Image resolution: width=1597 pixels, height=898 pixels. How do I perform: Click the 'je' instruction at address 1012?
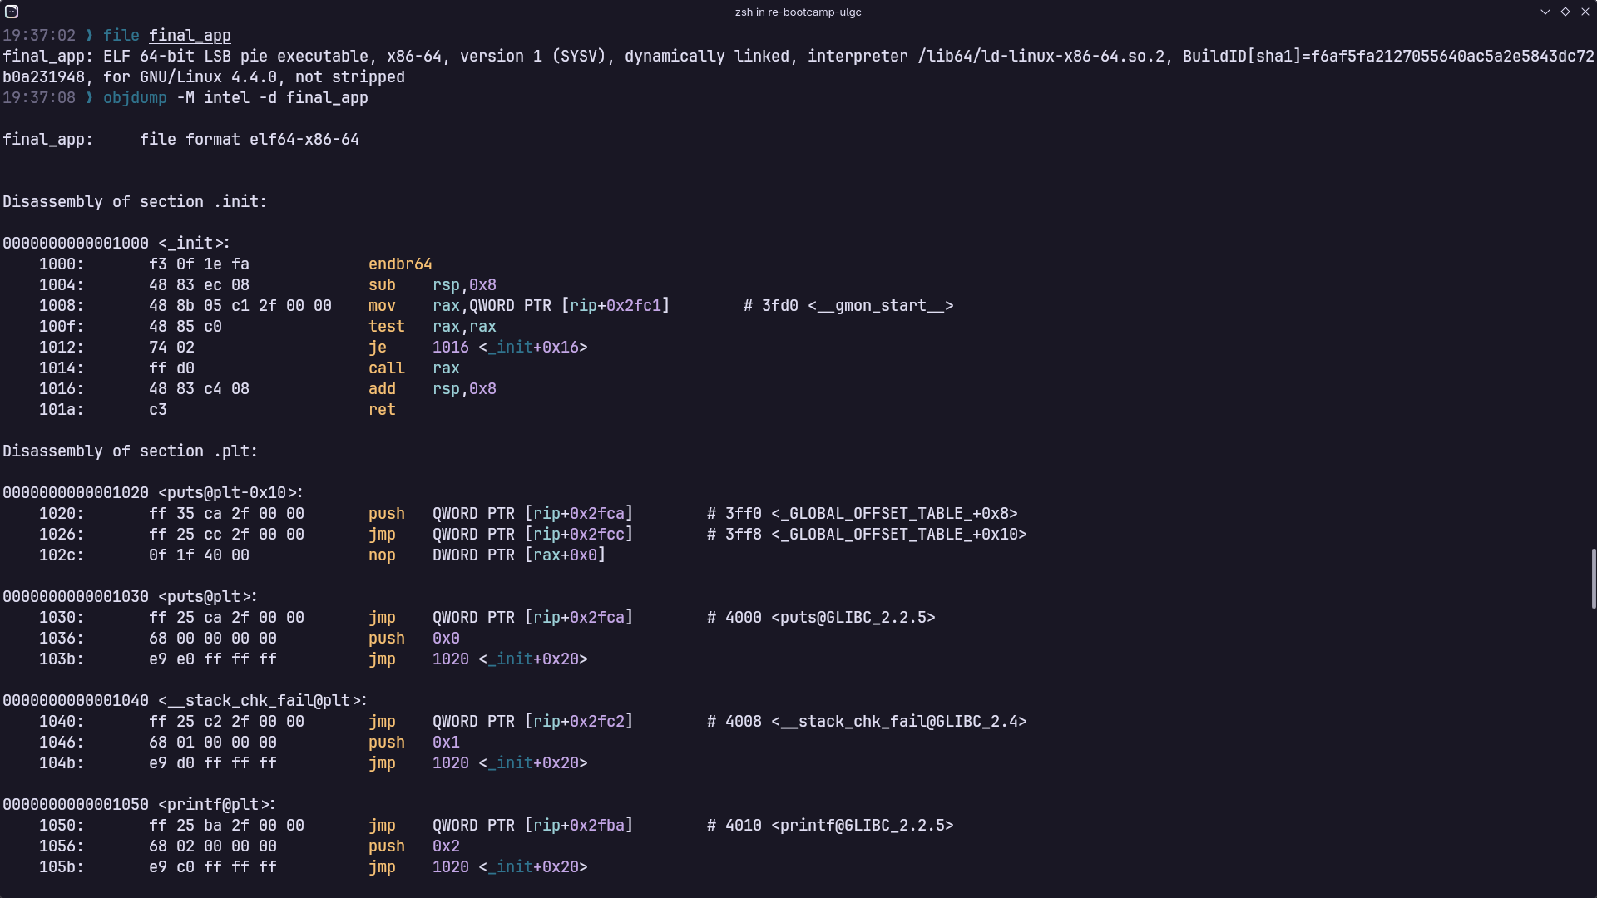pos(378,348)
